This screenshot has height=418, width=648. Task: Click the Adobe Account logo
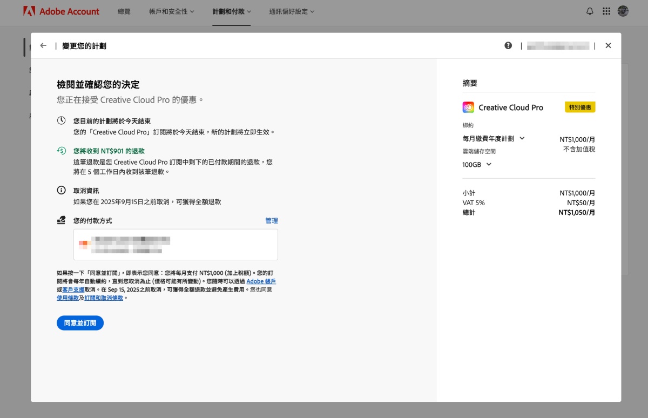(x=61, y=11)
